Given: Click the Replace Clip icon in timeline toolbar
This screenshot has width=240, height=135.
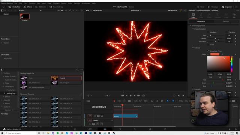Looking at the screenshot, I should (x=145, y=101).
